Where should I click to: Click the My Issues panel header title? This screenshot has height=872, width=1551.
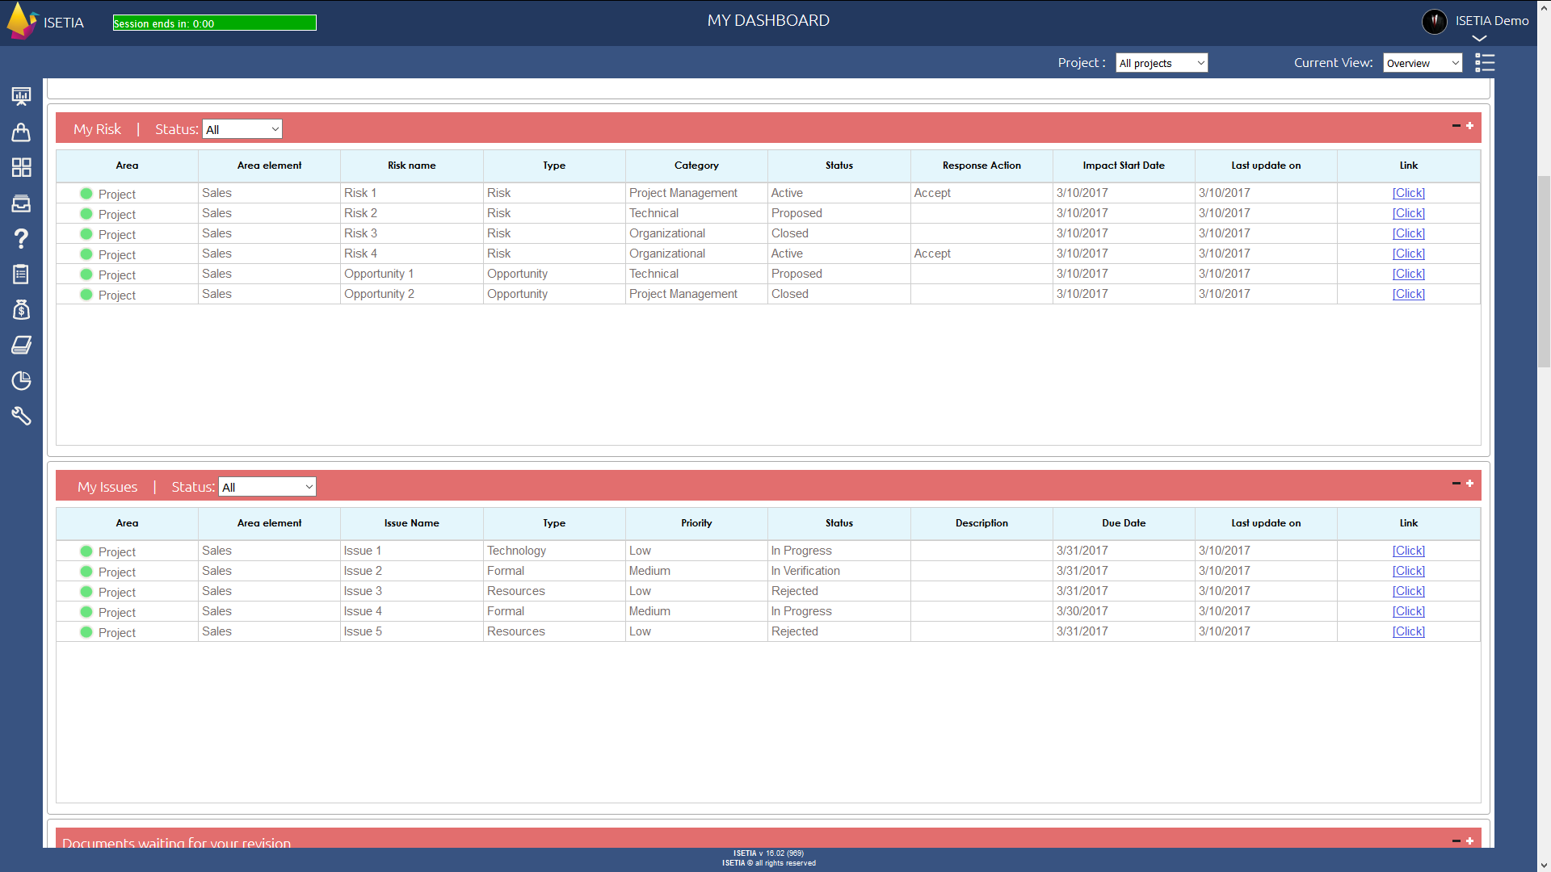107,486
